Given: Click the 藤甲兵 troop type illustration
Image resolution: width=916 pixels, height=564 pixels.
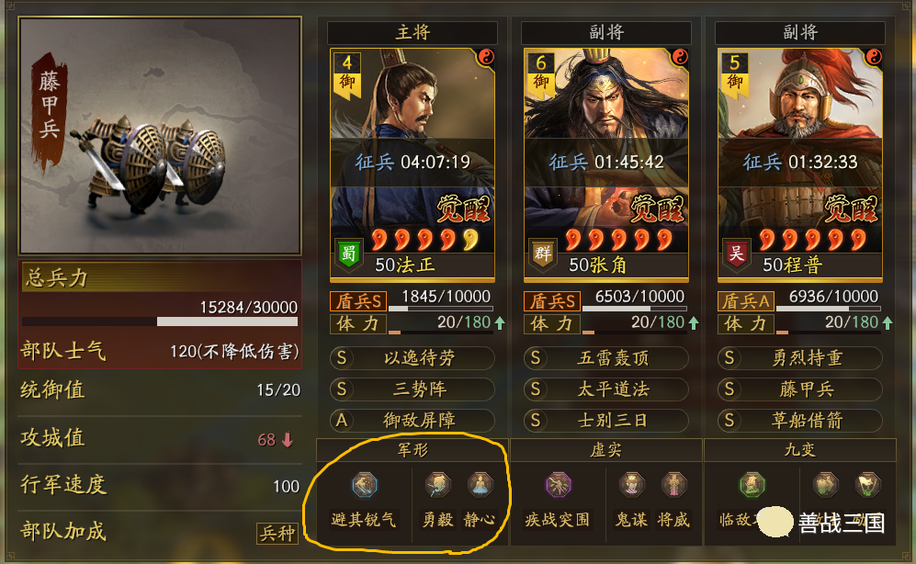Looking at the screenshot, I should click(x=160, y=135).
